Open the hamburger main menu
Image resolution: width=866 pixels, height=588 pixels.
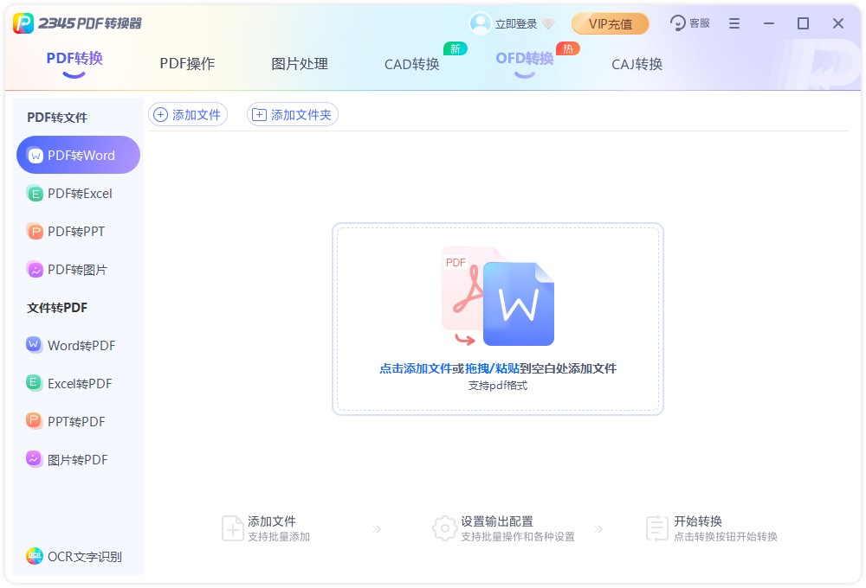pyautogui.click(x=734, y=23)
